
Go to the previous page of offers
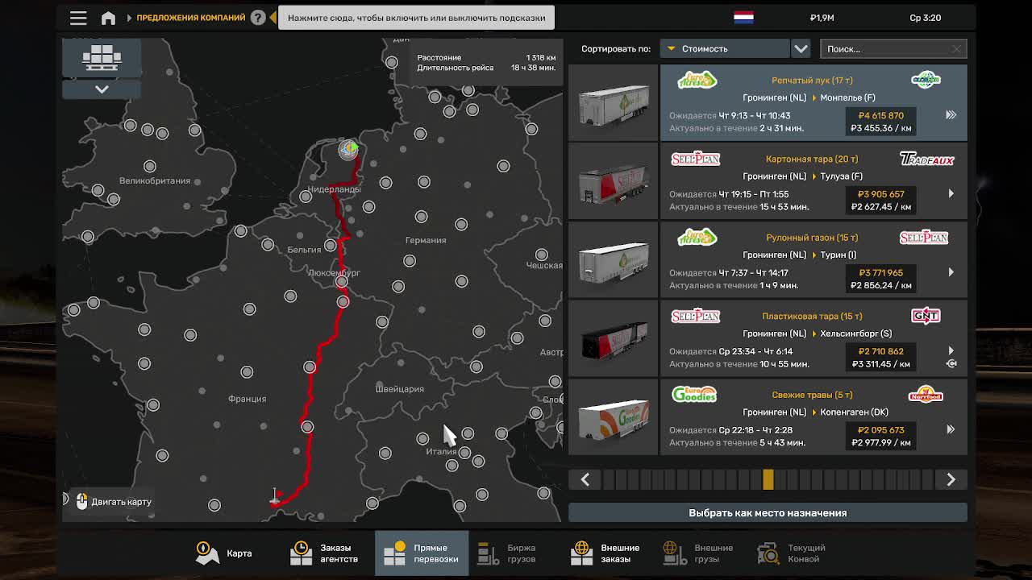point(585,480)
